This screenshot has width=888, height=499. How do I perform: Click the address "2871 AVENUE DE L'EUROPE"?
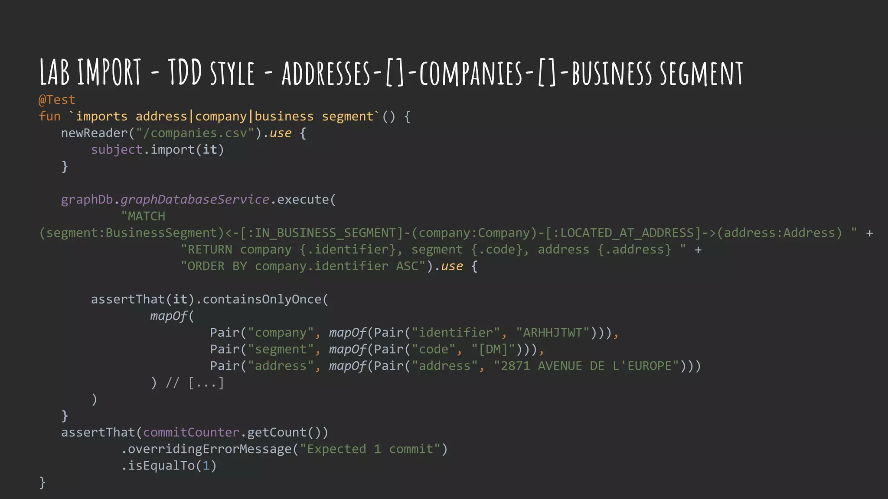(586, 366)
